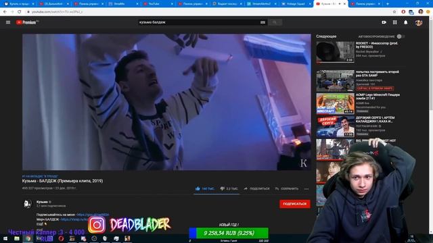Open Opera browser on taskbar

pyautogui.click(x=61, y=238)
